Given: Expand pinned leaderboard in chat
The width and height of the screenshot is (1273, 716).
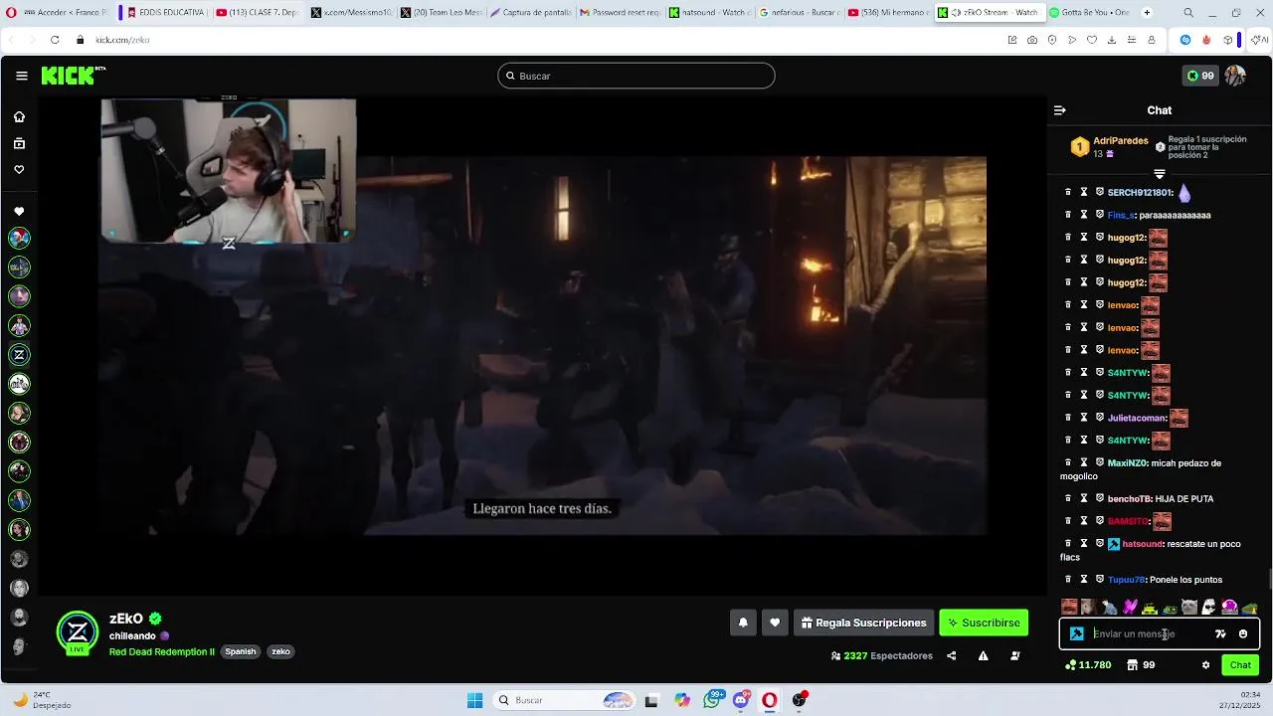Looking at the screenshot, I should [1160, 174].
